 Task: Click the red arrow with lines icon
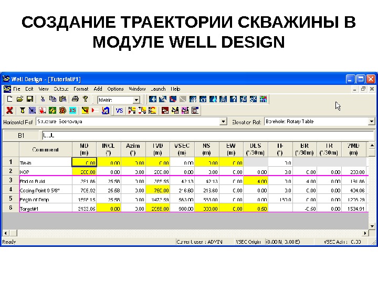tap(95, 111)
